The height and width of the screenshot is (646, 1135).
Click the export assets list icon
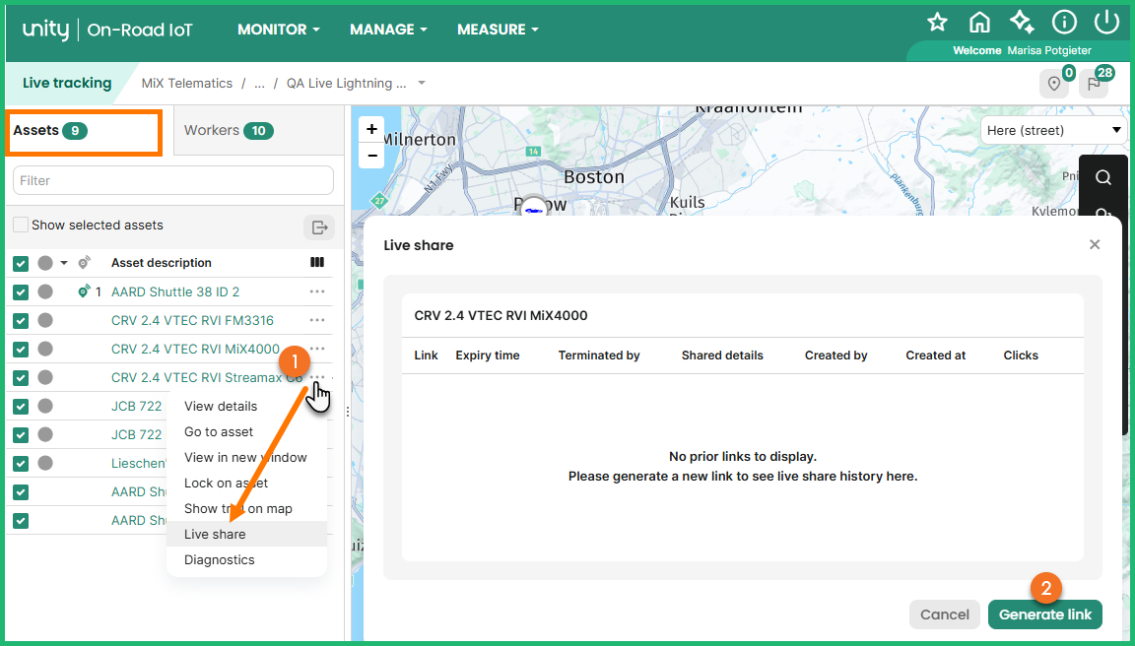(x=319, y=227)
